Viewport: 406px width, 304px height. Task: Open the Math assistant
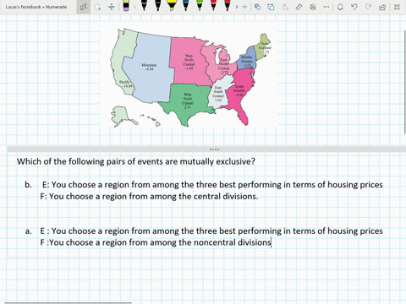coord(313,7)
